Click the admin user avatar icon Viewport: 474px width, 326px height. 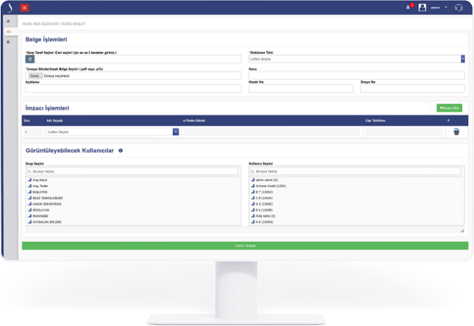[x=422, y=7]
